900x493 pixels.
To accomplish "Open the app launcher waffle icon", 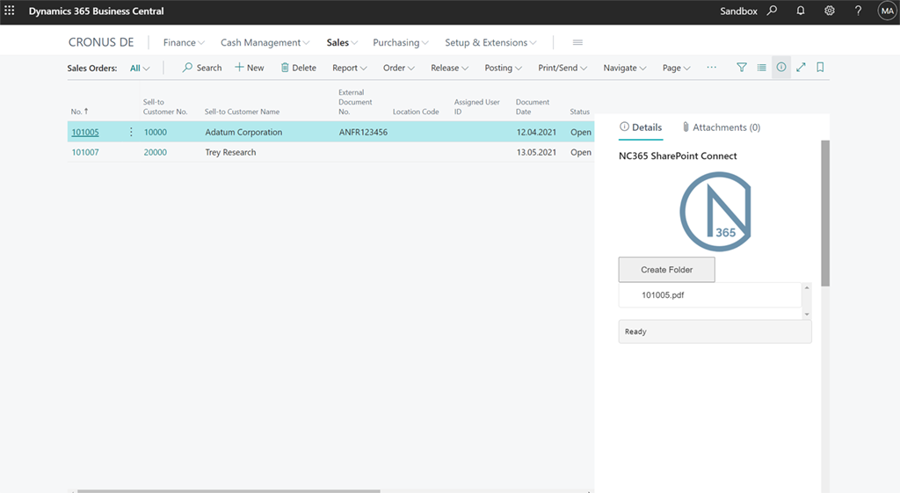I will pos(10,11).
